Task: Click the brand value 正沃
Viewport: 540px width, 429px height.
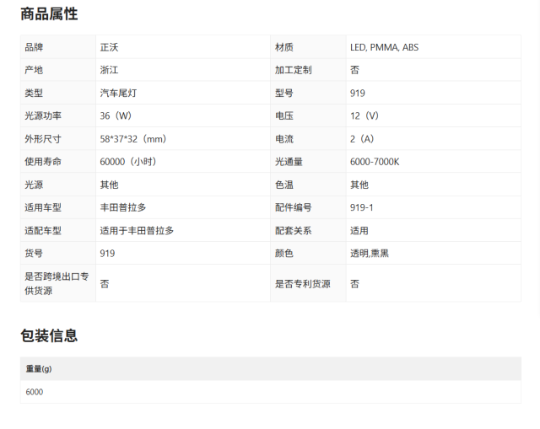Action: [x=109, y=47]
